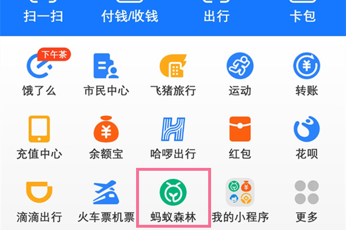Tap the 下午茶 red badge
346x230 pixels.
pyautogui.click(x=54, y=55)
